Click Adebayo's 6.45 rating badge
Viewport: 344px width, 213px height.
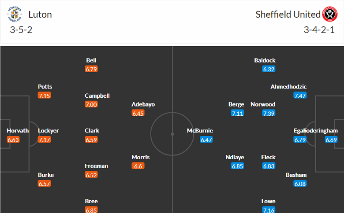coord(138,114)
